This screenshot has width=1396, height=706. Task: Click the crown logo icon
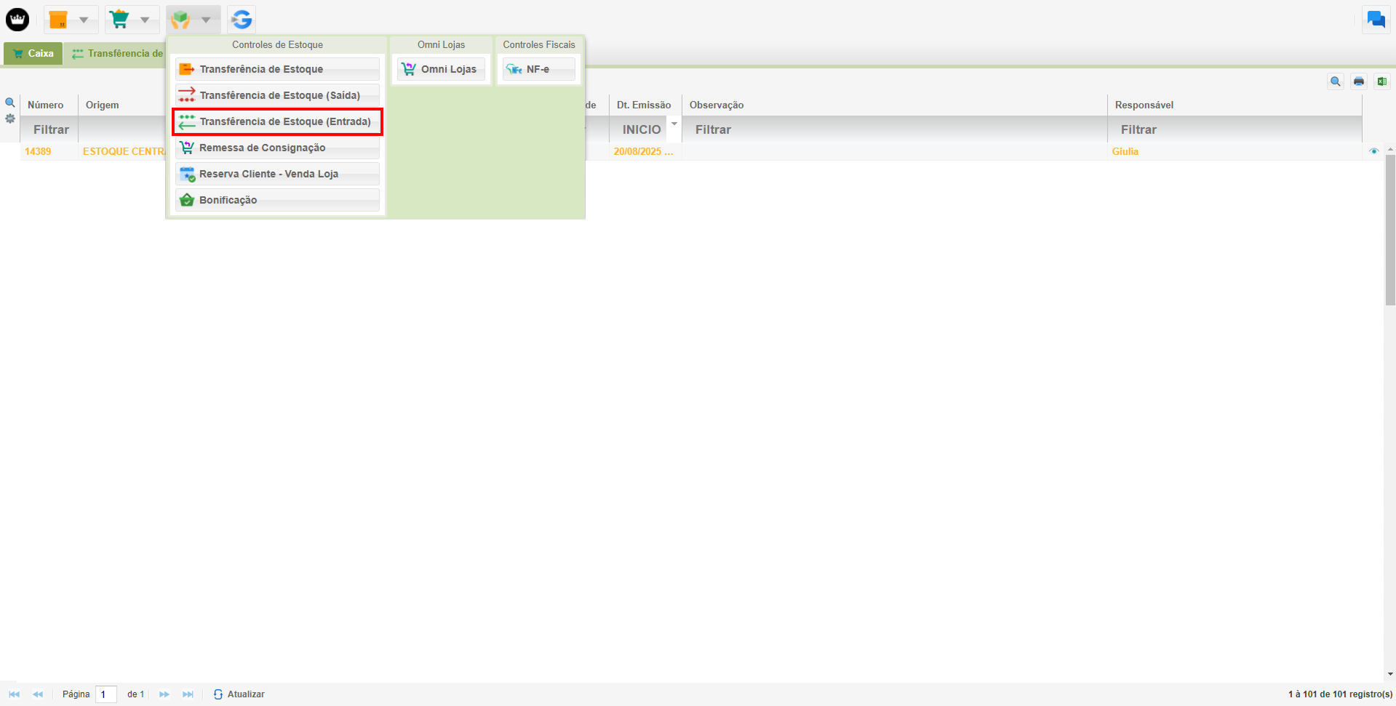point(17,20)
